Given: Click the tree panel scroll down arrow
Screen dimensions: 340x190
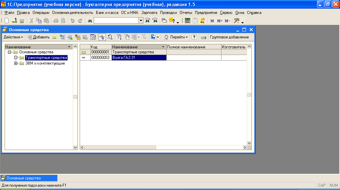Looking at the screenshot, I should point(75,147).
